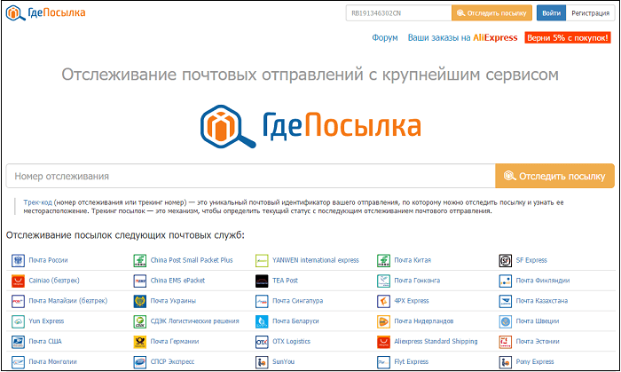Follow the Трек-код definition link
This screenshot has height=372, width=621.
(x=37, y=202)
